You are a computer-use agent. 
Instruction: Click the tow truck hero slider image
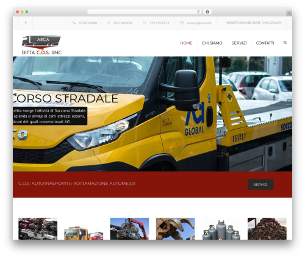click(x=152, y=114)
